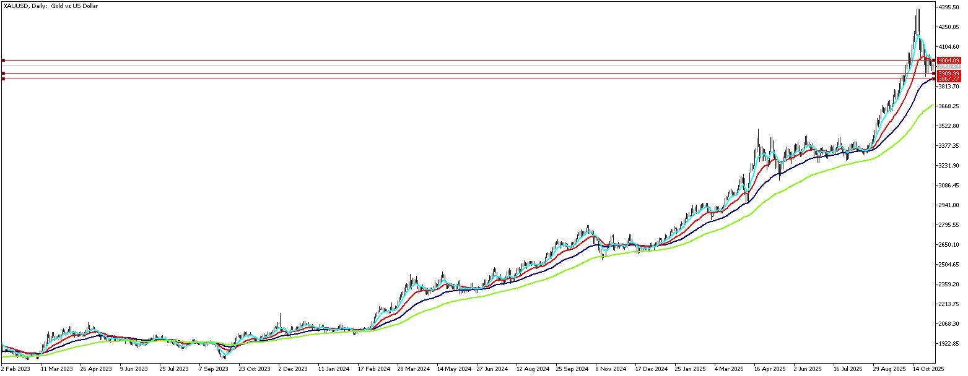
Task: Click the 11 Jan 2024 date label
Action: pyautogui.click(x=334, y=369)
